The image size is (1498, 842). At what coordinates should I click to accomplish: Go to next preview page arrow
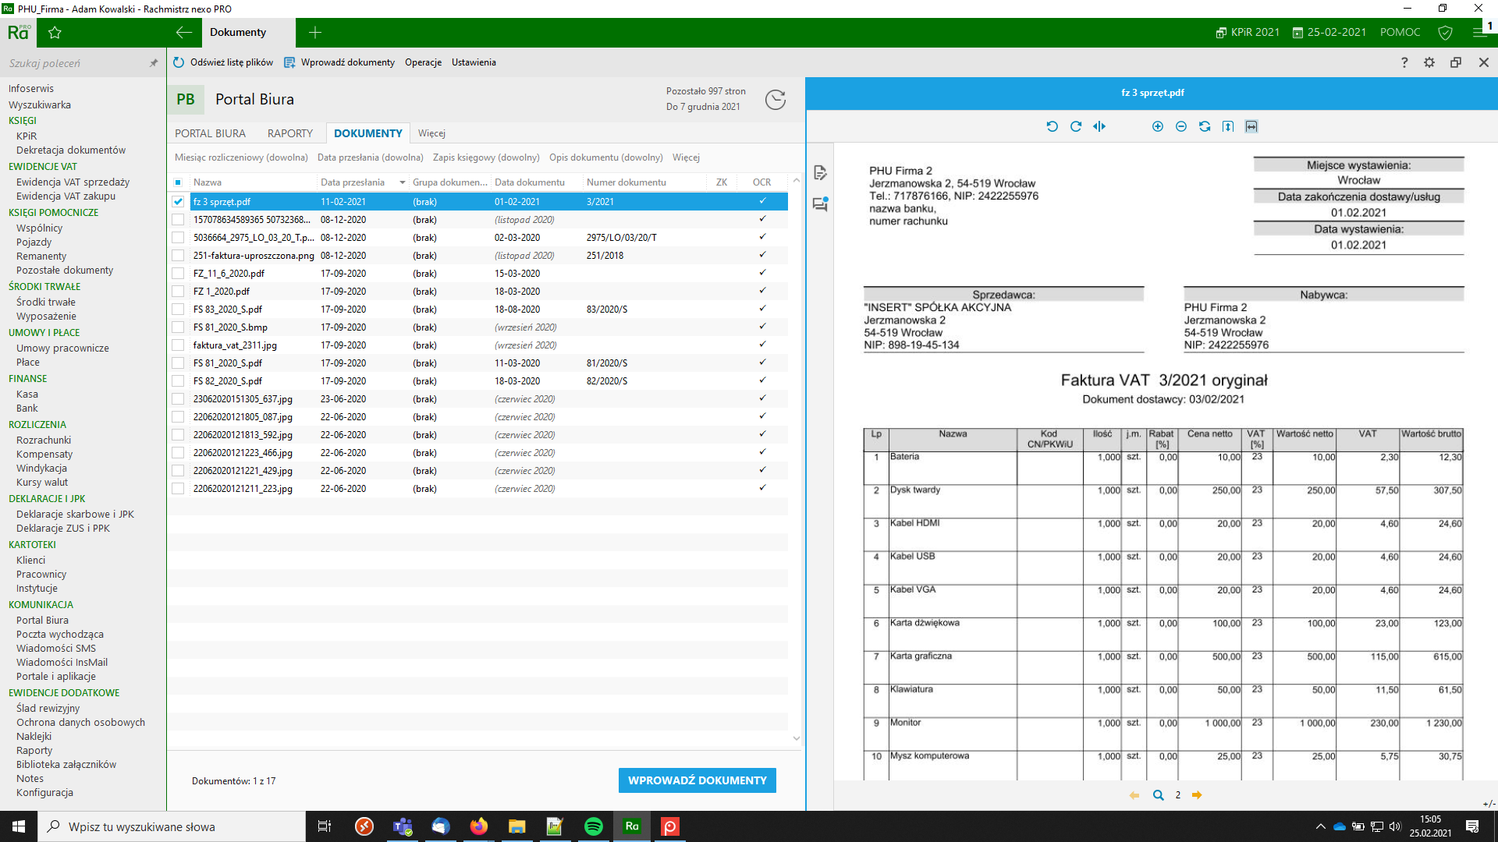(1197, 795)
